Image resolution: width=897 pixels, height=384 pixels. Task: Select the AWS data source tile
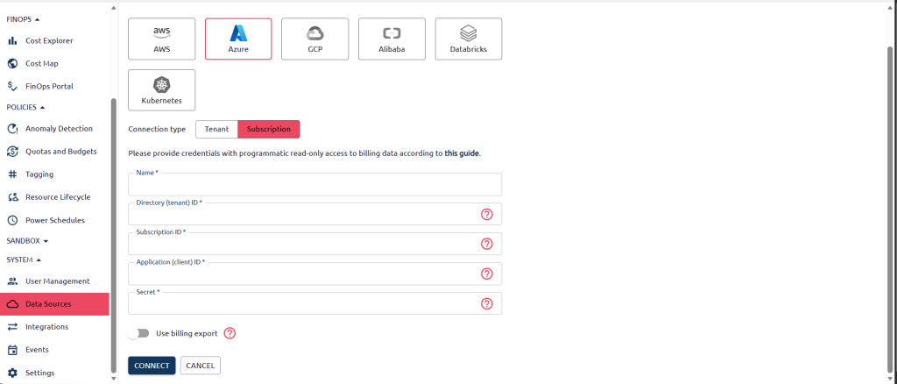click(162, 39)
